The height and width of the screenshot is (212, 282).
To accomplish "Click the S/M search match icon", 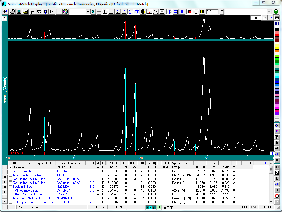I will point(59,12).
